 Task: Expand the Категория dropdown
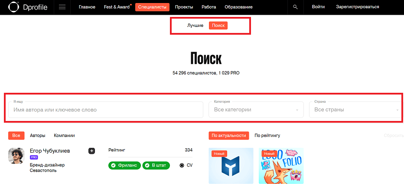point(256,110)
